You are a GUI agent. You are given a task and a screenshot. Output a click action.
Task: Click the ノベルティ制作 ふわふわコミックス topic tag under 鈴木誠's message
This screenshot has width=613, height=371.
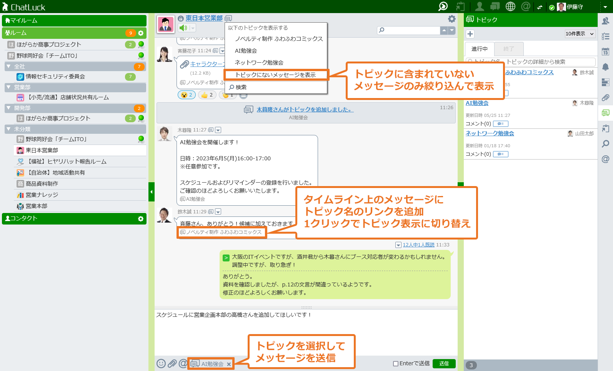click(221, 232)
